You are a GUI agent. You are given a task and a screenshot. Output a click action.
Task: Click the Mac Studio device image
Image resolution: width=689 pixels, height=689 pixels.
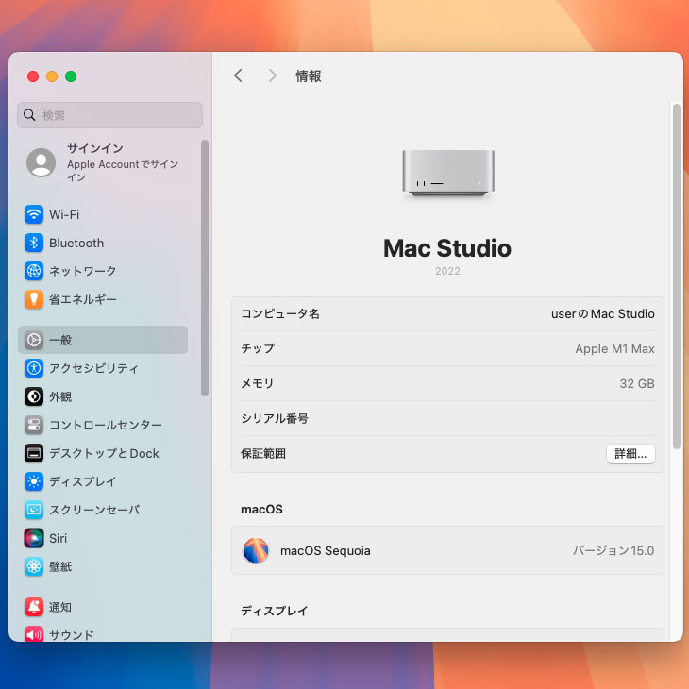tap(448, 173)
